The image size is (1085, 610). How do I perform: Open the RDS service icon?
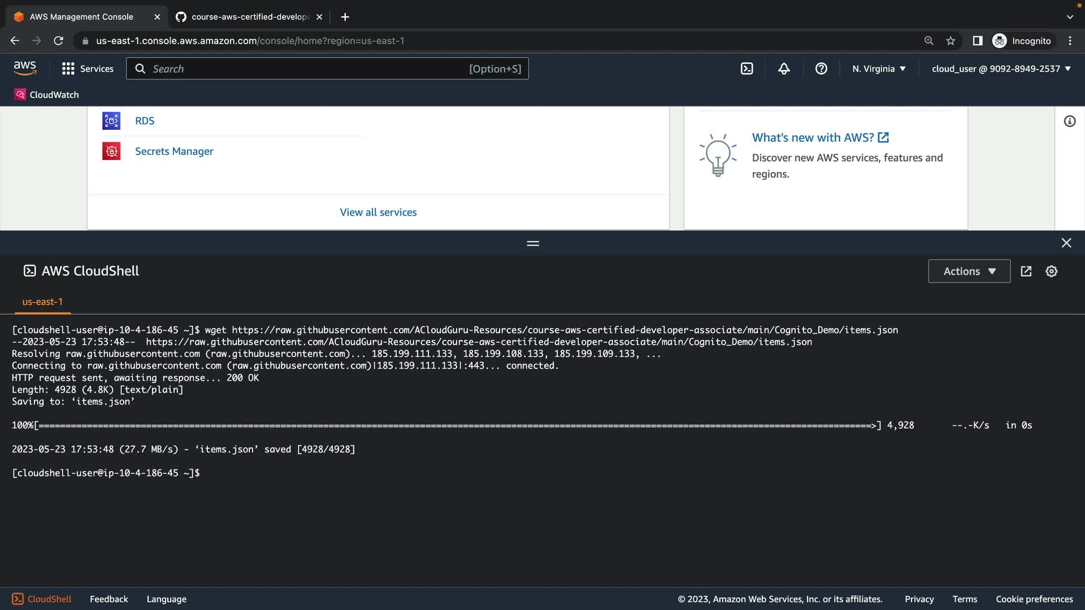[x=111, y=121]
